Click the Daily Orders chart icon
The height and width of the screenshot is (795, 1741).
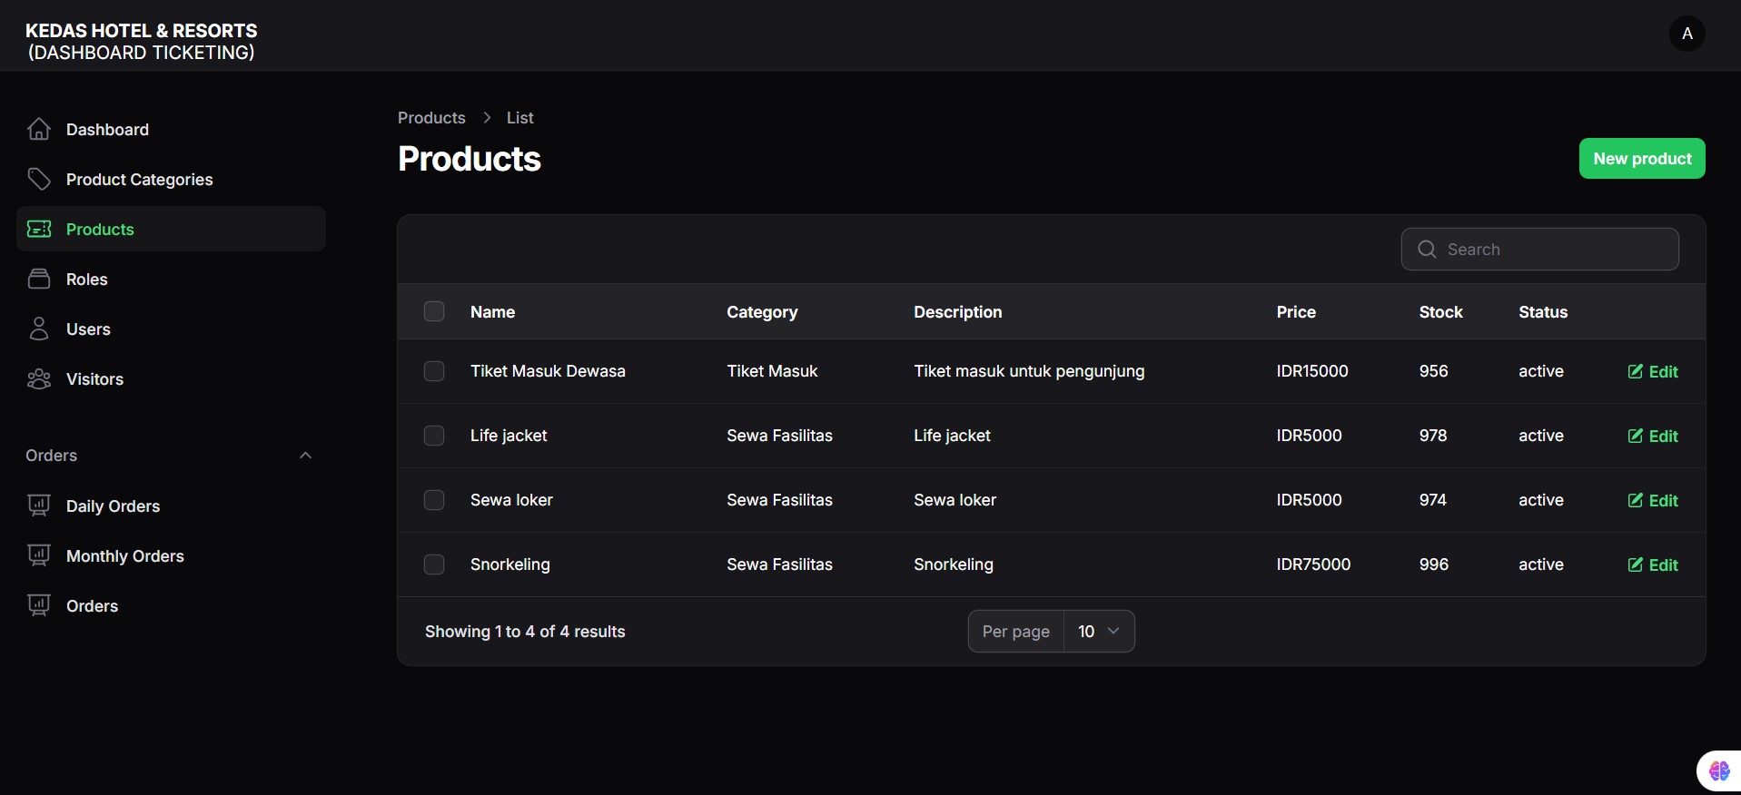[39, 505]
